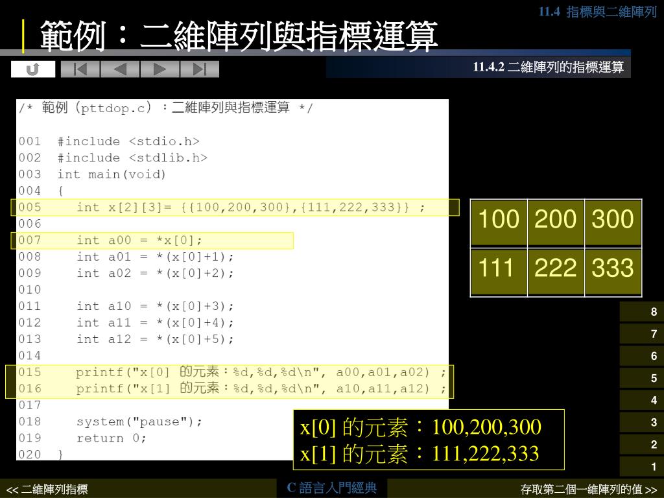The image size is (664, 498).
Task: Click section header 11.4 指標與二維陣列
Action: [x=597, y=12]
